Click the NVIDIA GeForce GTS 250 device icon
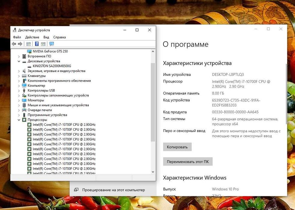This screenshot has width=295, height=210. 29,51
